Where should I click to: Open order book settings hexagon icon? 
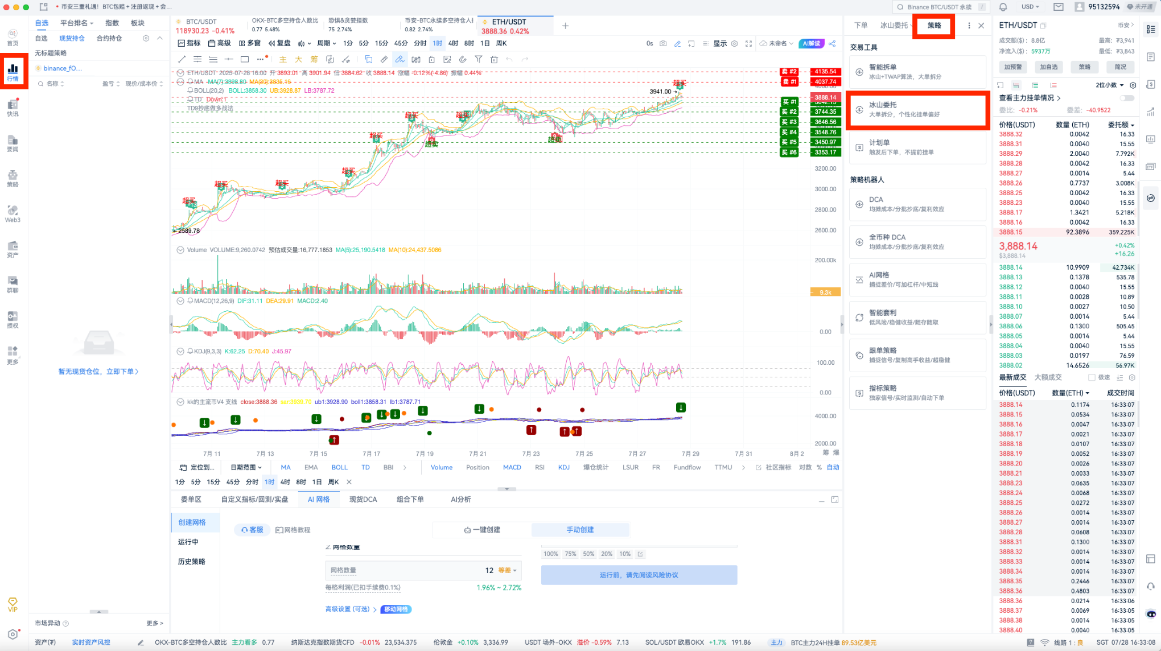pos(1133,85)
